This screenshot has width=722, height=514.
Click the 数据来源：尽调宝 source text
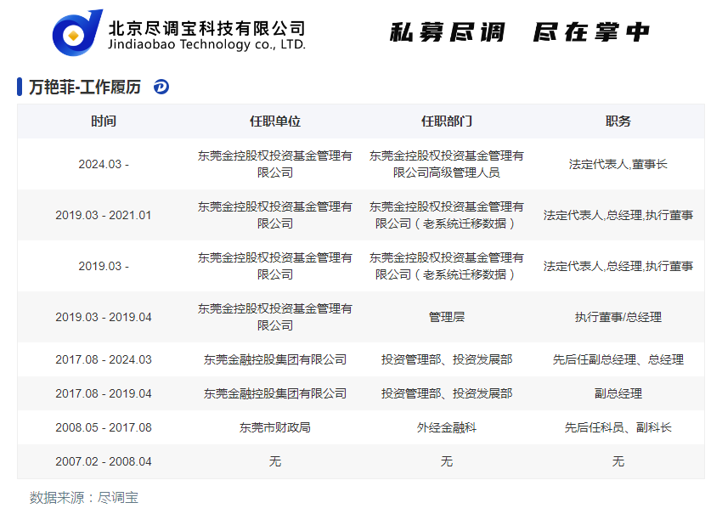point(84,497)
